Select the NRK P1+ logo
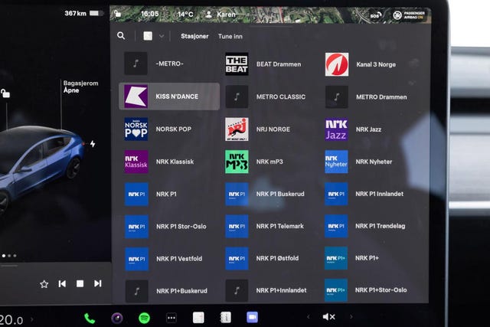This screenshot has height=327, width=490. click(x=336, y=258)
